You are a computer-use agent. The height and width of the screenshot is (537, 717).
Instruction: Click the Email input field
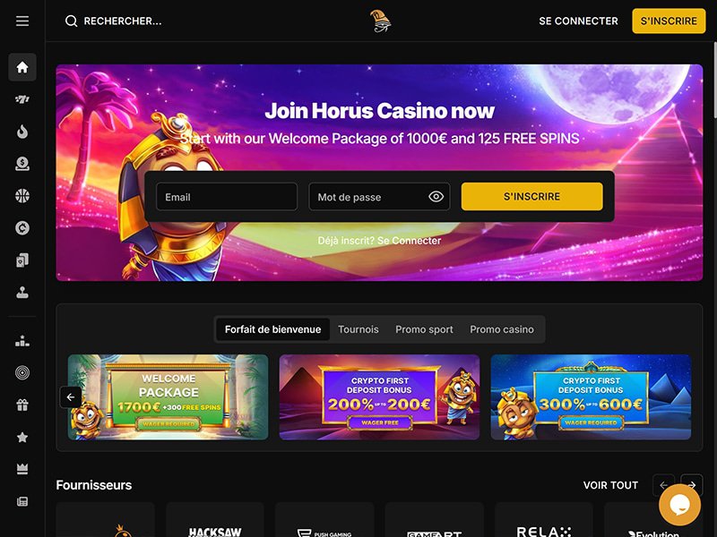[x=227, y=197]
